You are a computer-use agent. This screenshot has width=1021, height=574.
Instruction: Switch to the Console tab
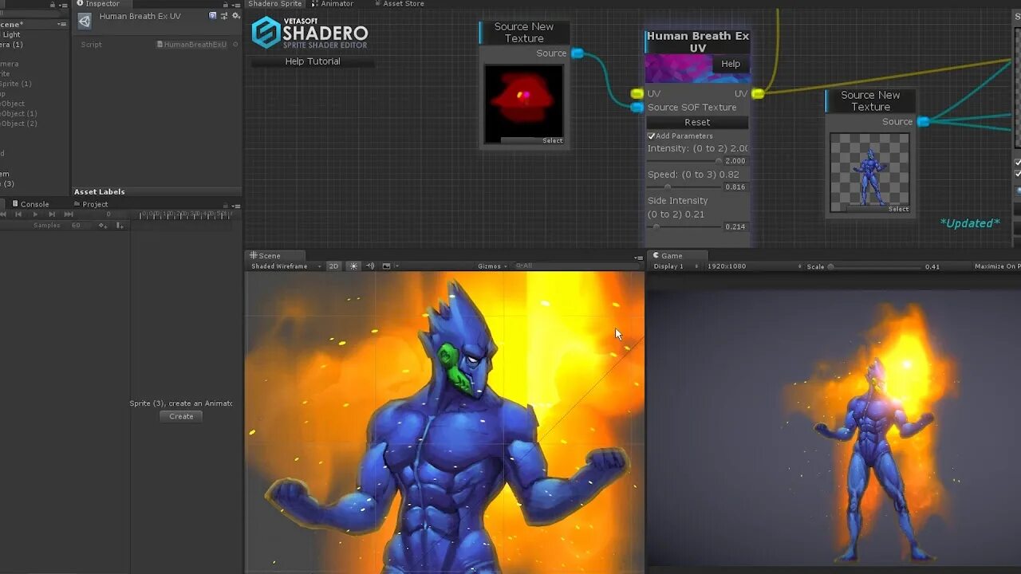[x=30, y=204]
